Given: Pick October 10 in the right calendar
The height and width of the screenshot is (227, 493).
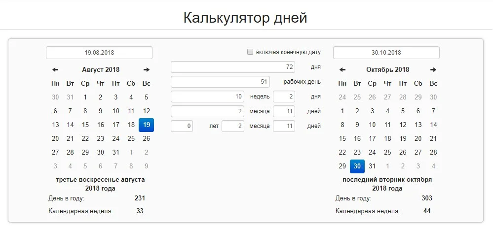Looking at the screenshot, I should pos(373,125).
